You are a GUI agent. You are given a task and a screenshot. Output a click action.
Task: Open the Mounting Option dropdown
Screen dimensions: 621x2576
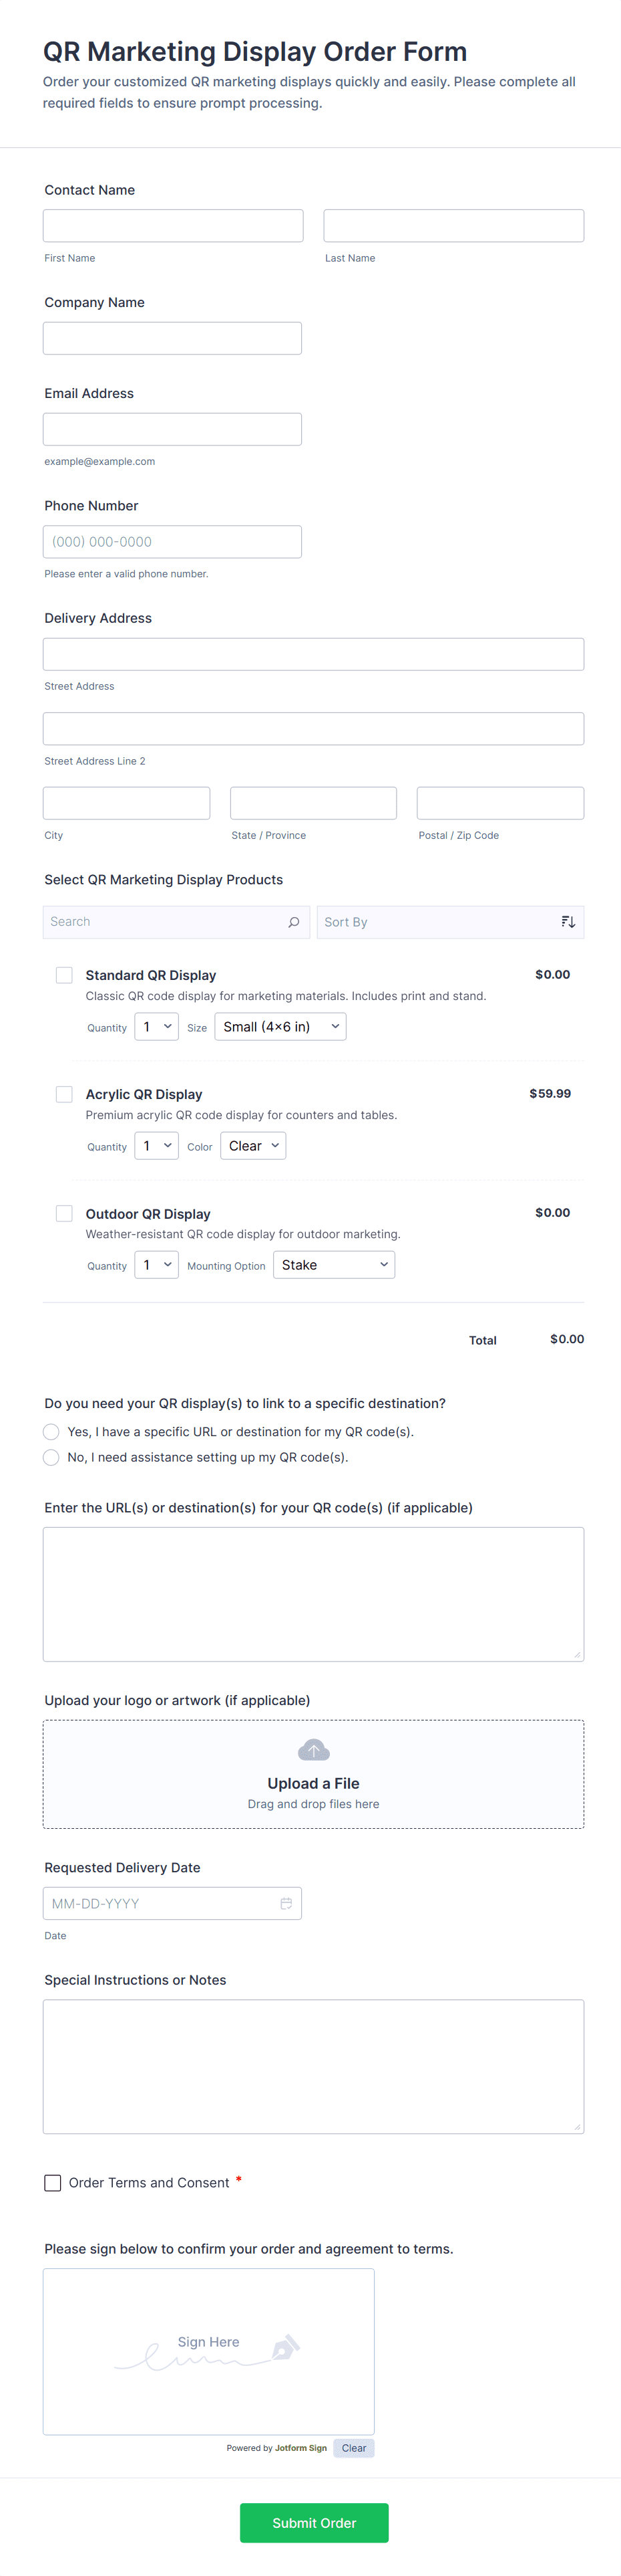[x=333, y=1265]
